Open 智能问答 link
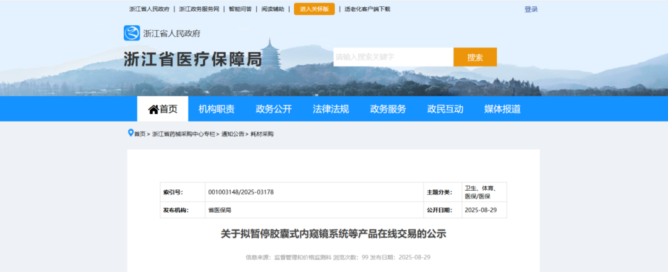Screen dimensions: 668x272 (240, 9)
